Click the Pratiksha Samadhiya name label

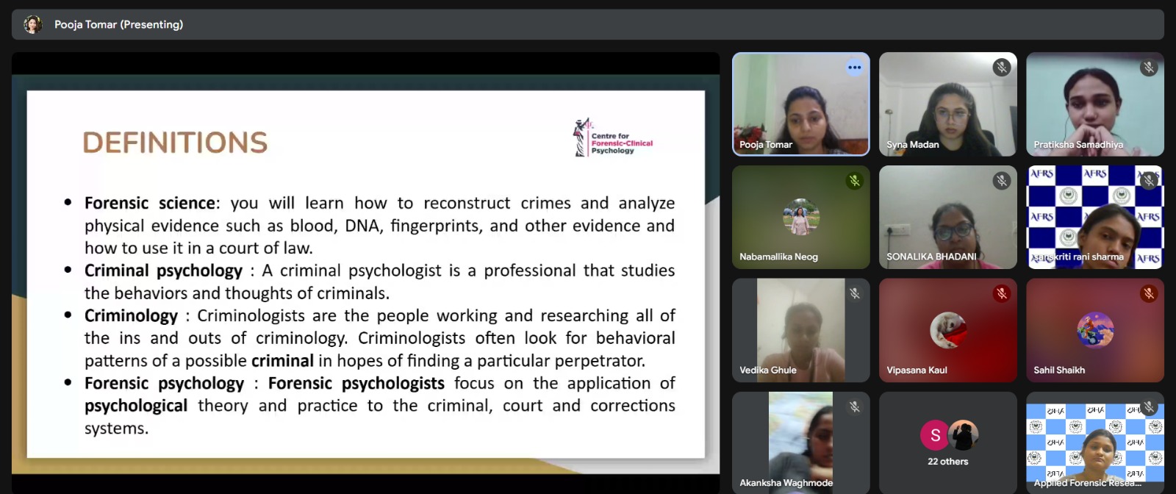(1078, 145)
